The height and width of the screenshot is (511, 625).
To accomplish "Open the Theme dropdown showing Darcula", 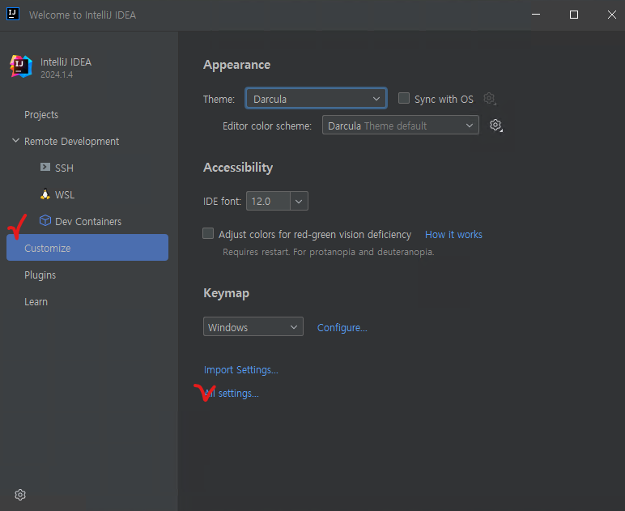I will (316, 99).
